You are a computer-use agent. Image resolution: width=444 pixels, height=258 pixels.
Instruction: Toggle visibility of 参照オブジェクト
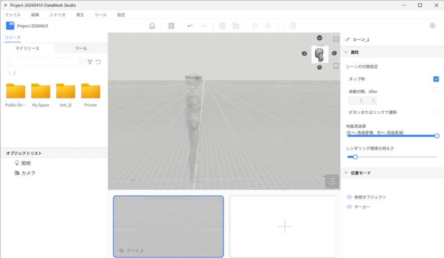click(349, 197)
